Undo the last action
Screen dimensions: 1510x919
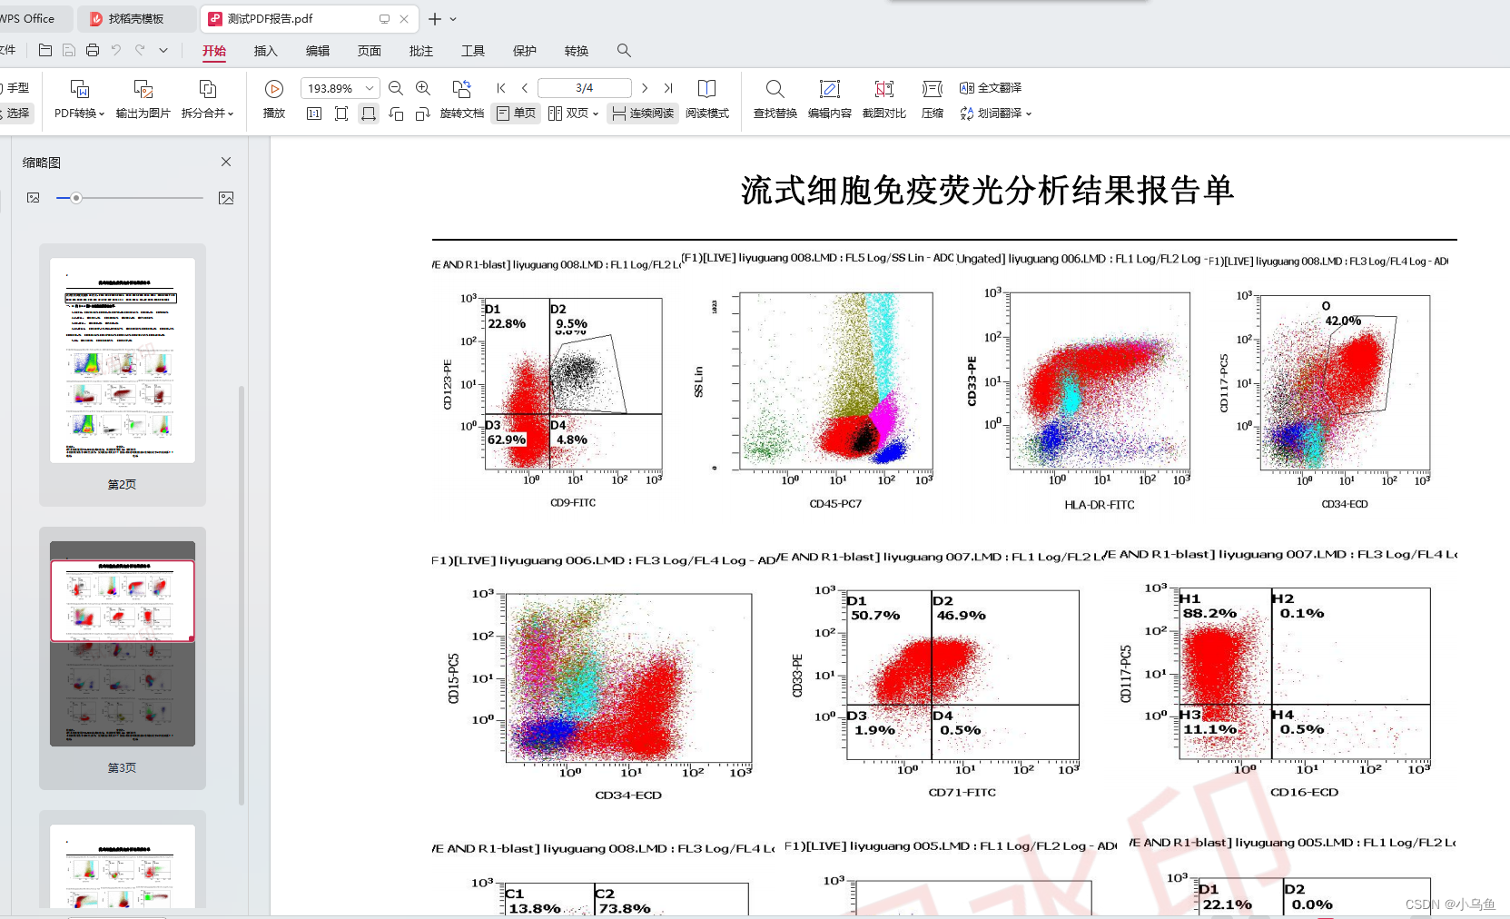click(x=116, y=51)
